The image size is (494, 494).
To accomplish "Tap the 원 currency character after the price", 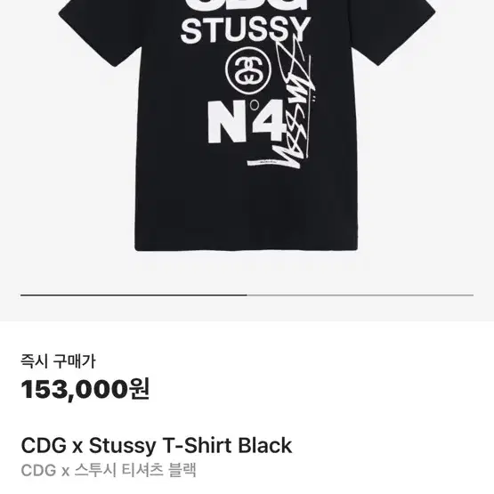I will (139, 389).
